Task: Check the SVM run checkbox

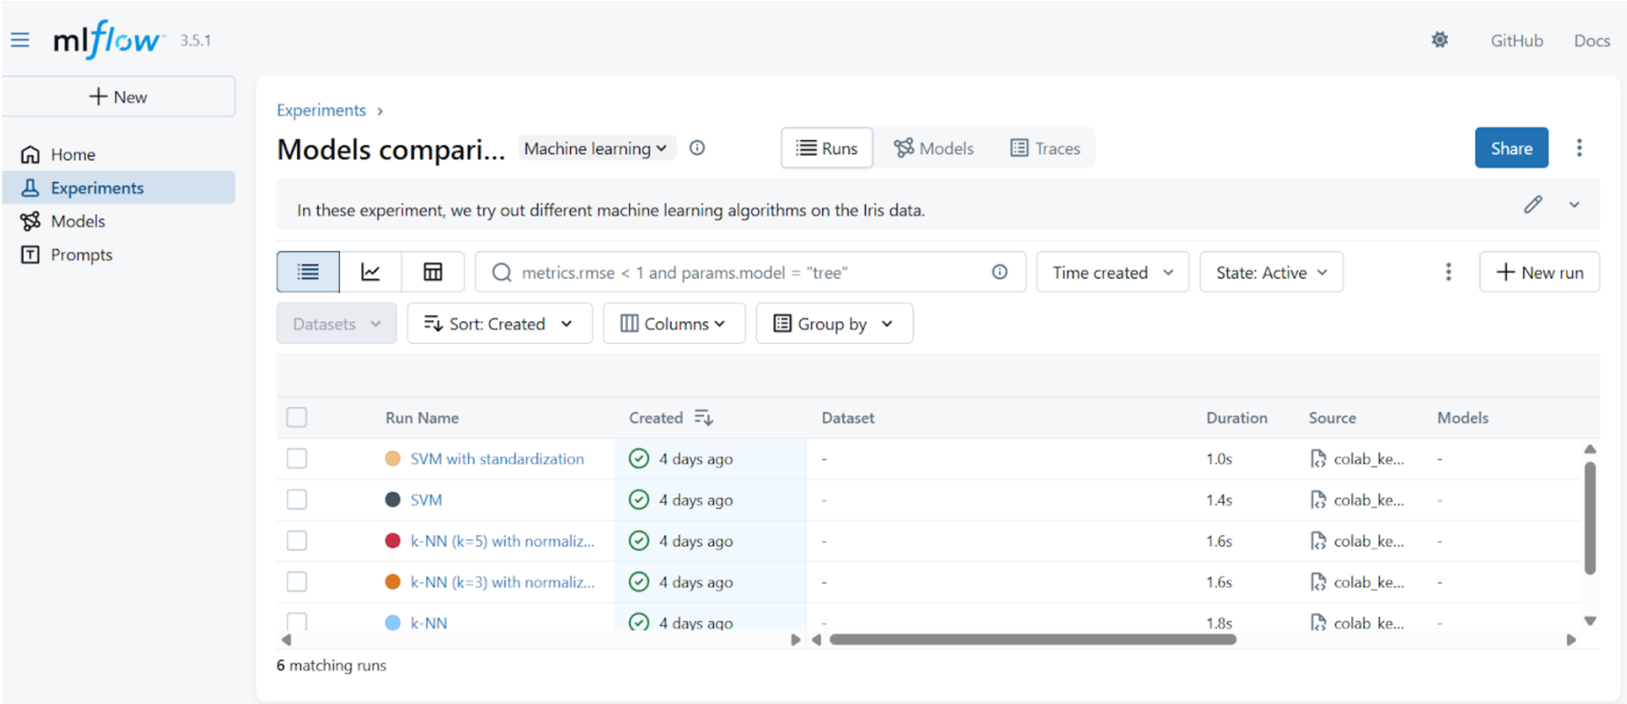Action: 296,499
